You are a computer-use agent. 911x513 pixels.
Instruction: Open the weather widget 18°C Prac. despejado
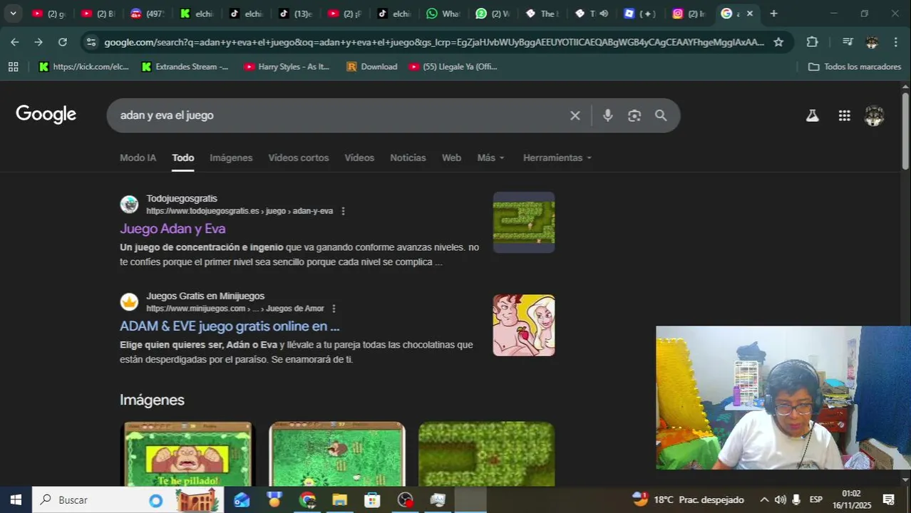point(689,499)
